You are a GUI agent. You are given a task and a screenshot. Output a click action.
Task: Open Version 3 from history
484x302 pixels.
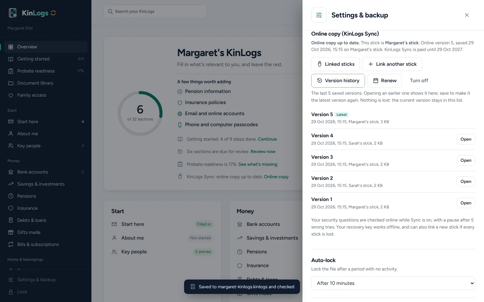point(466,160)
